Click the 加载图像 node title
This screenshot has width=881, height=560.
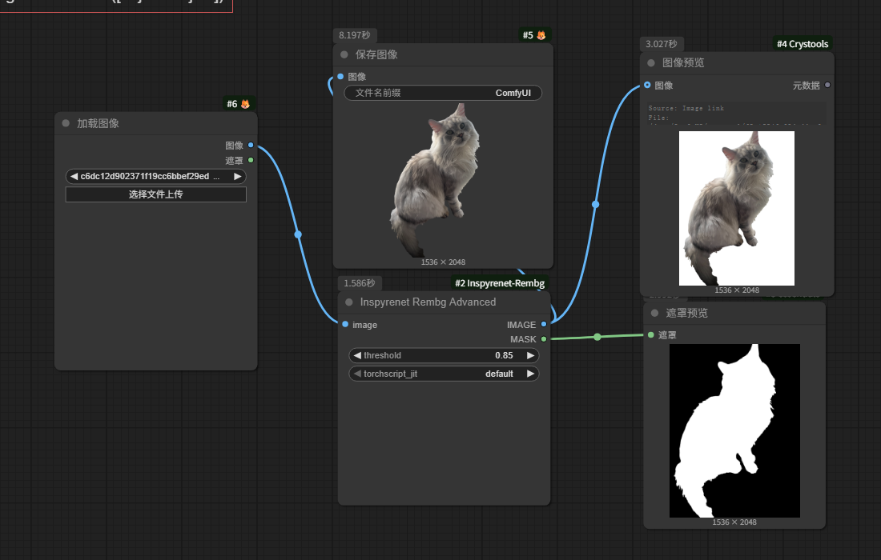[x=98, y=123]
